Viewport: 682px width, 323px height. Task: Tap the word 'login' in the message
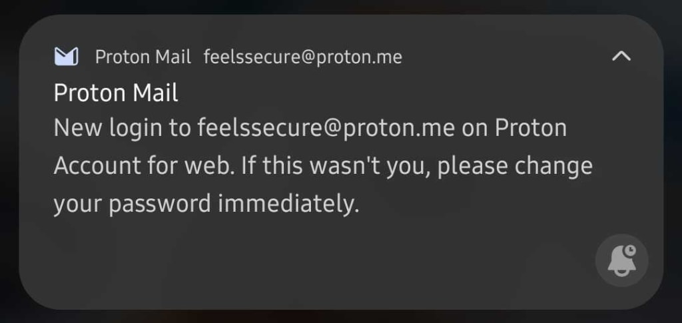[x=136, y=129]
